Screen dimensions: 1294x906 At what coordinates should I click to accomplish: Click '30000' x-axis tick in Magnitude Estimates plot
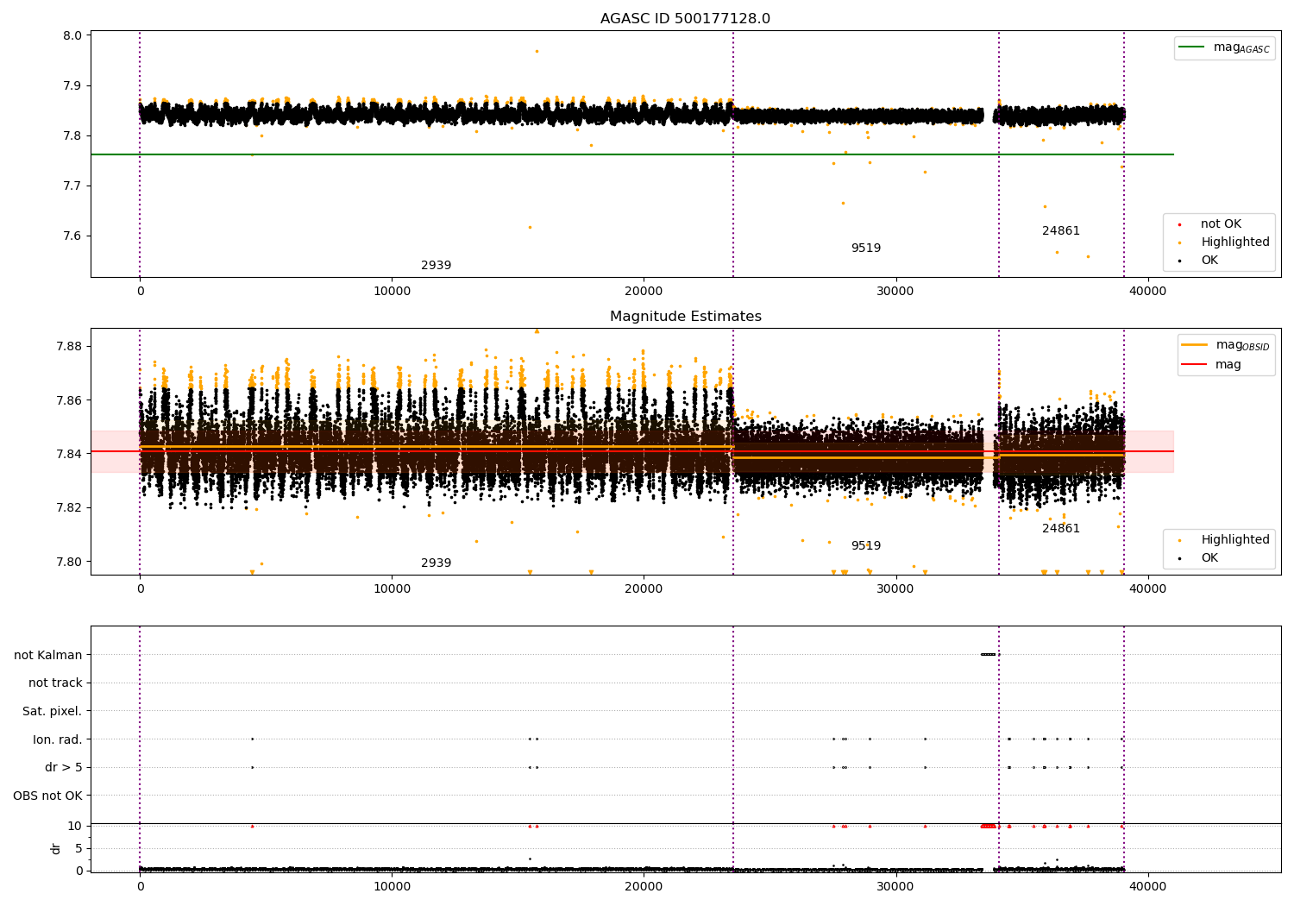point(895,589)
